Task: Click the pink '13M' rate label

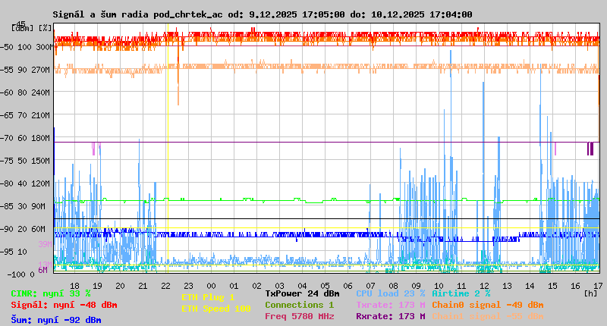Action: click(45, 265)
